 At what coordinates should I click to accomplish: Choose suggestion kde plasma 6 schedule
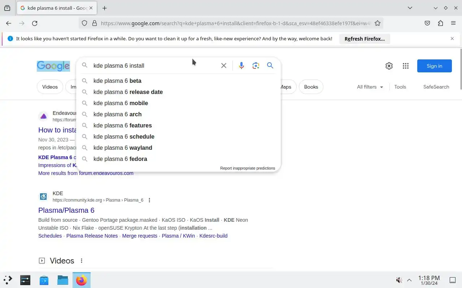[178, 136]
